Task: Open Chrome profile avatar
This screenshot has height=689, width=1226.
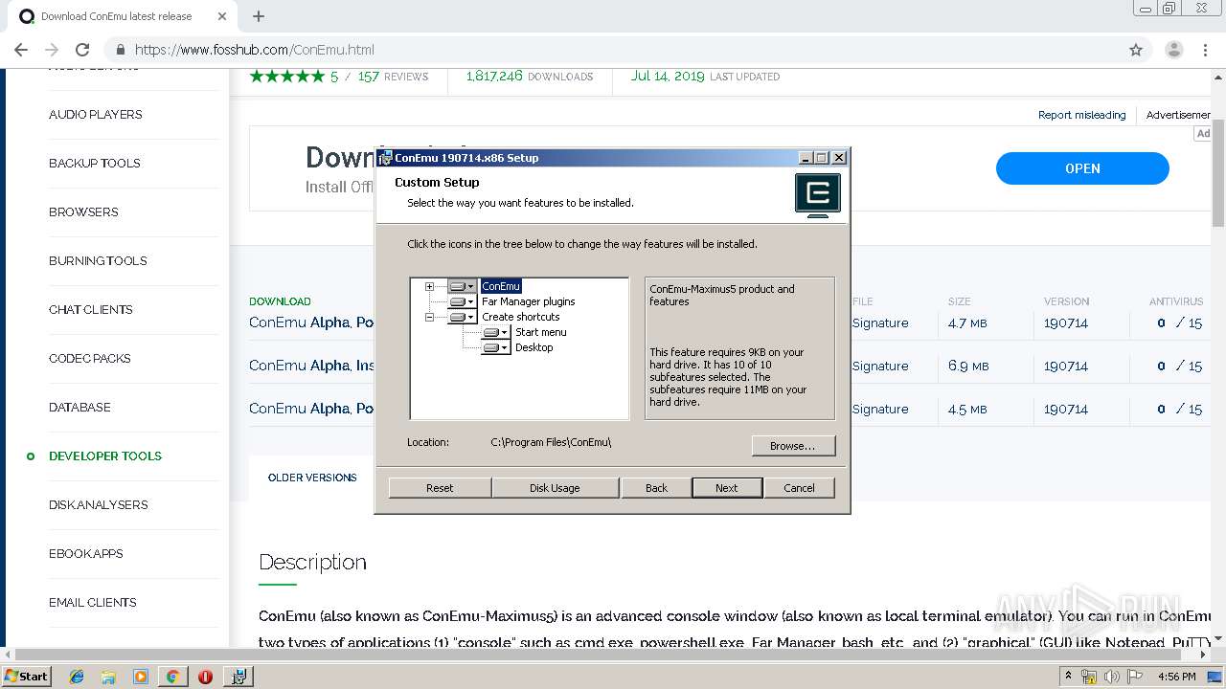Action: [1174, 50]
